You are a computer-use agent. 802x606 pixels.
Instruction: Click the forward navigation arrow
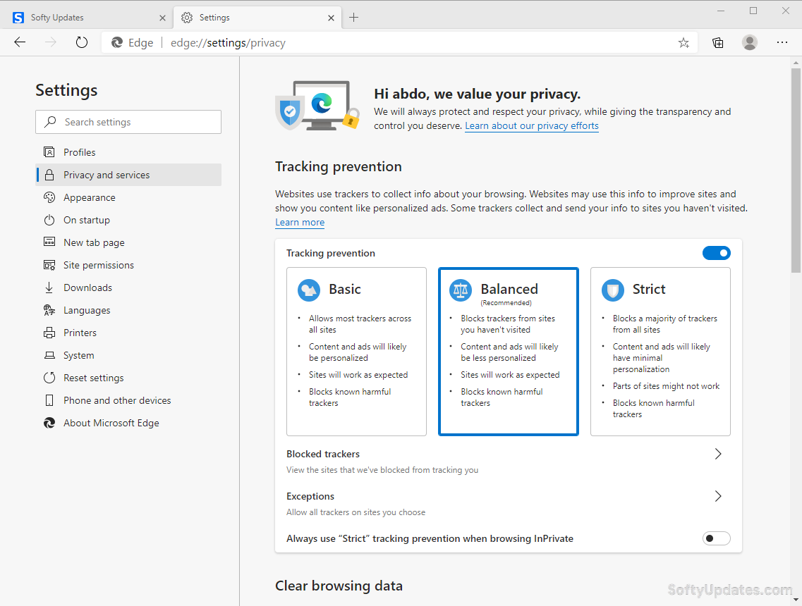click(x=51, y=42)
